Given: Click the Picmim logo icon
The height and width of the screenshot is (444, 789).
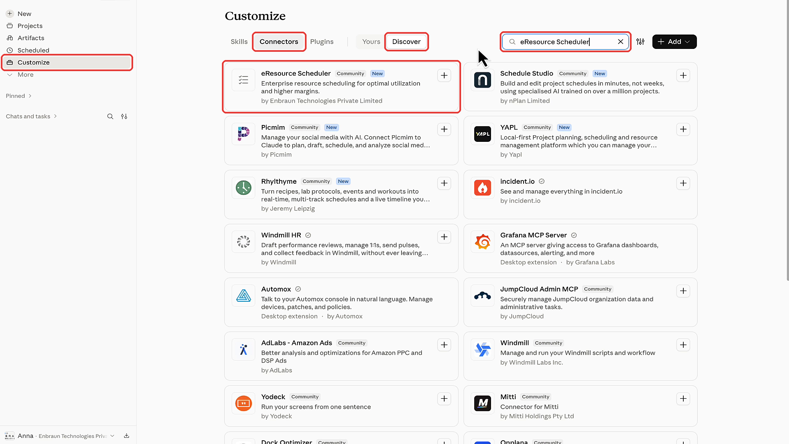Looking at the screenshot, I should pyautogui.click(x=243, y=134).
